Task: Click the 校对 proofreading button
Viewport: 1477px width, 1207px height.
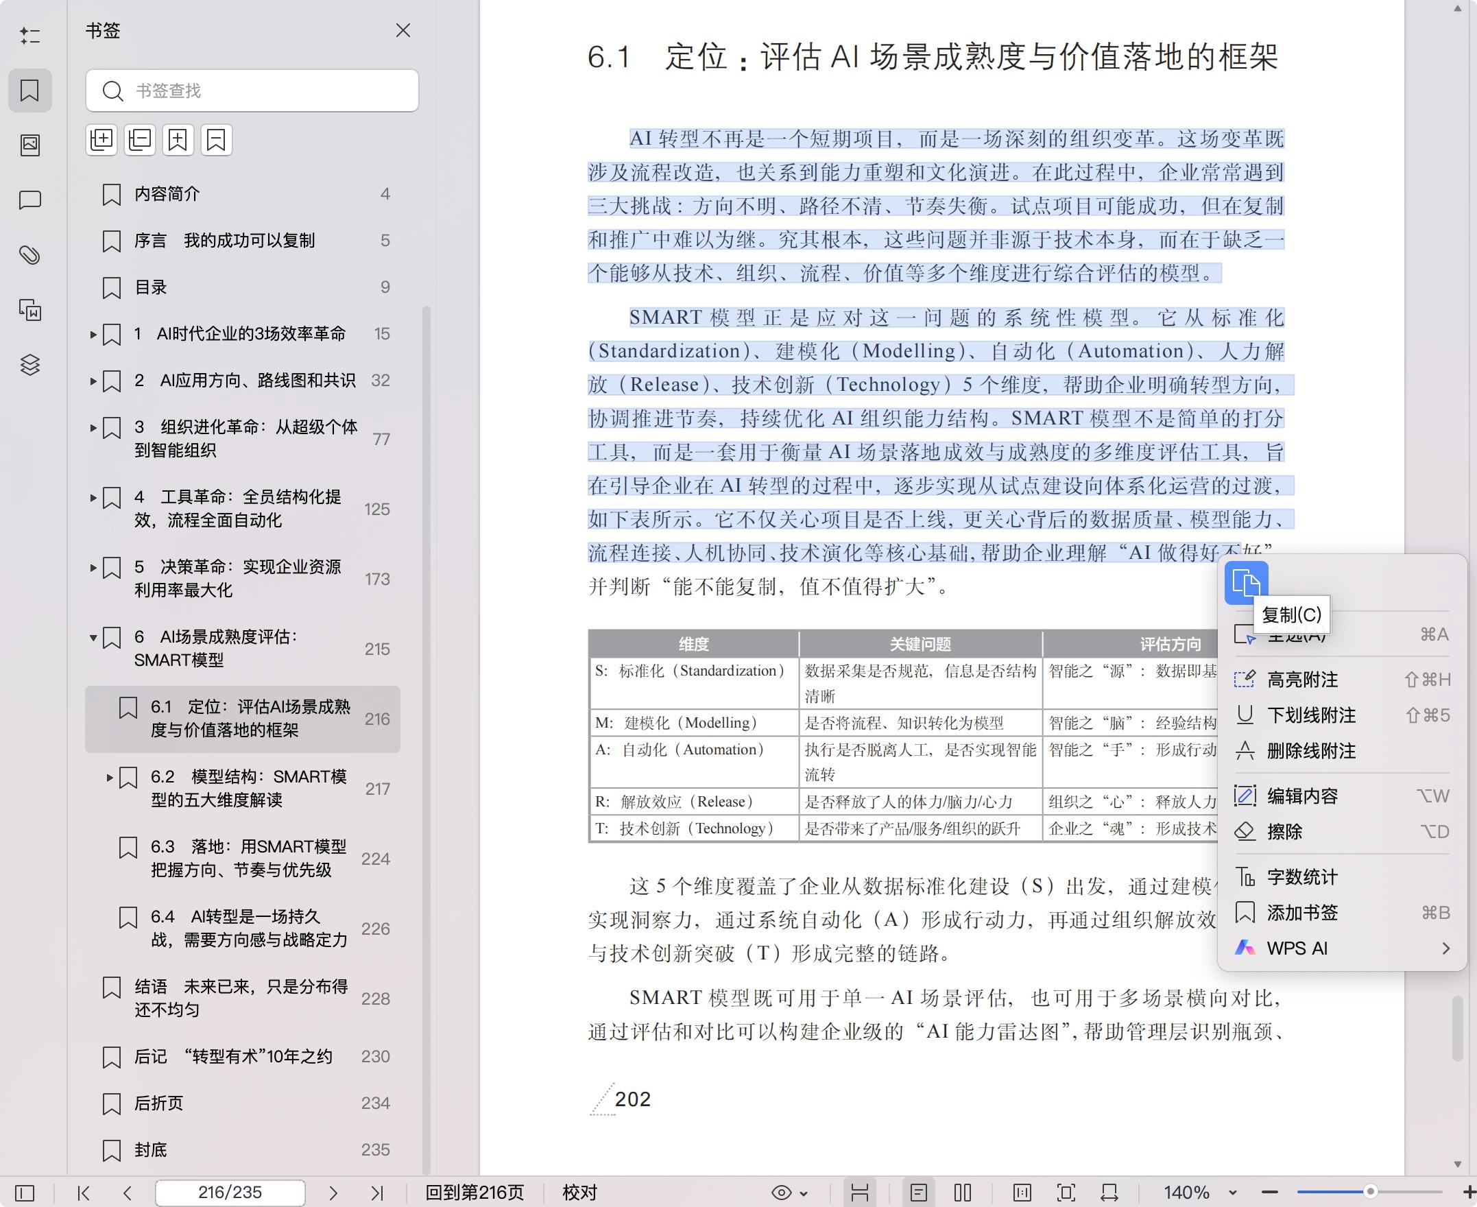Action: coord(579,1193)
